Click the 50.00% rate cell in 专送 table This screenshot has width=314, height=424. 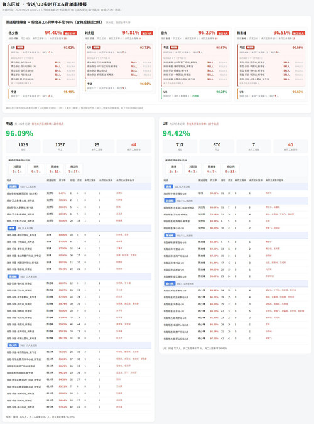point(63,200)
